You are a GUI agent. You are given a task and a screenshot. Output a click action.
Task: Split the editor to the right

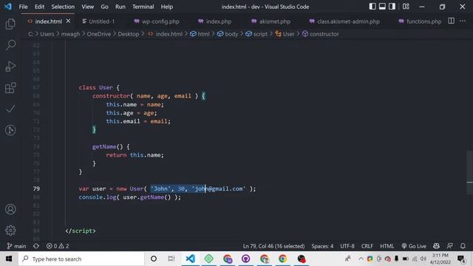pos(452,21)
